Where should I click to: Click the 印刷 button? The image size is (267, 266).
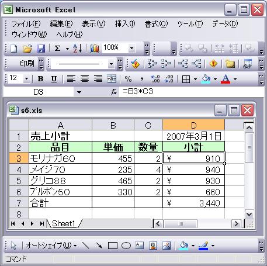click(27, 64)
